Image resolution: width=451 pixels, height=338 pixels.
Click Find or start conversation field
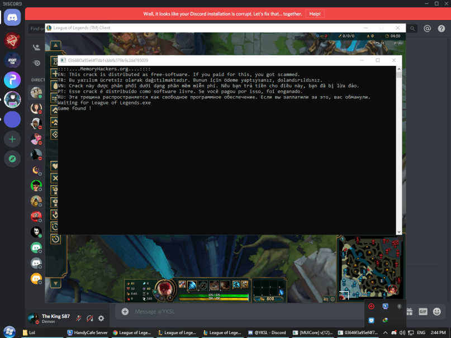[x=37, y=28]
